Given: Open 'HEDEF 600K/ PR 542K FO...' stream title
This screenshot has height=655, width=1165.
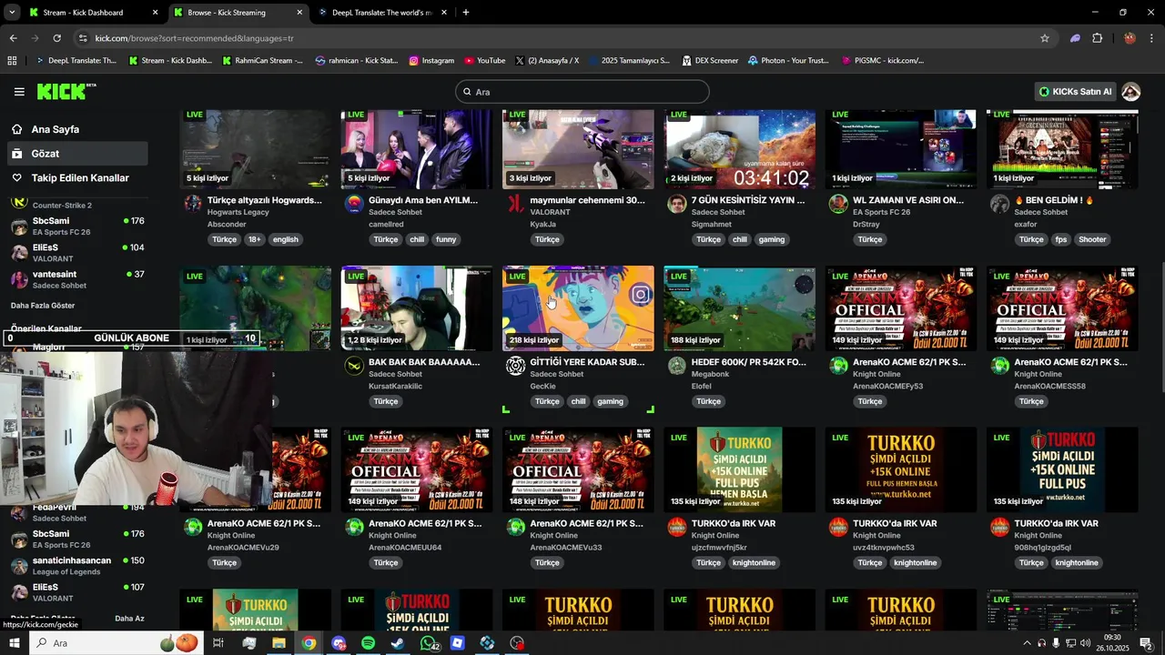Looking at the screenshot, I should tap(748, 362).
